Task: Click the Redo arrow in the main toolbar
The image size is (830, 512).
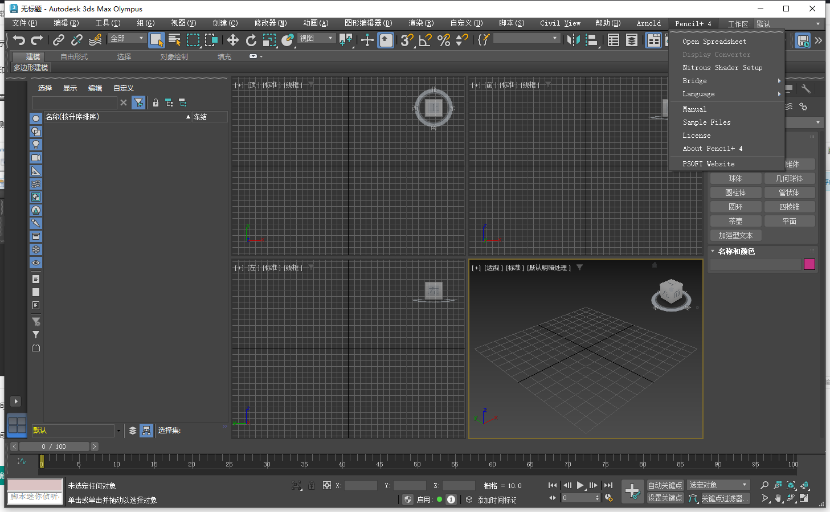Action: click(x=37, y=40)
